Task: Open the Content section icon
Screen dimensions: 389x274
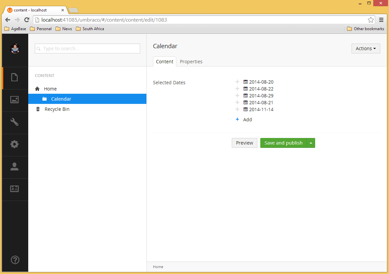Action: 14,77
